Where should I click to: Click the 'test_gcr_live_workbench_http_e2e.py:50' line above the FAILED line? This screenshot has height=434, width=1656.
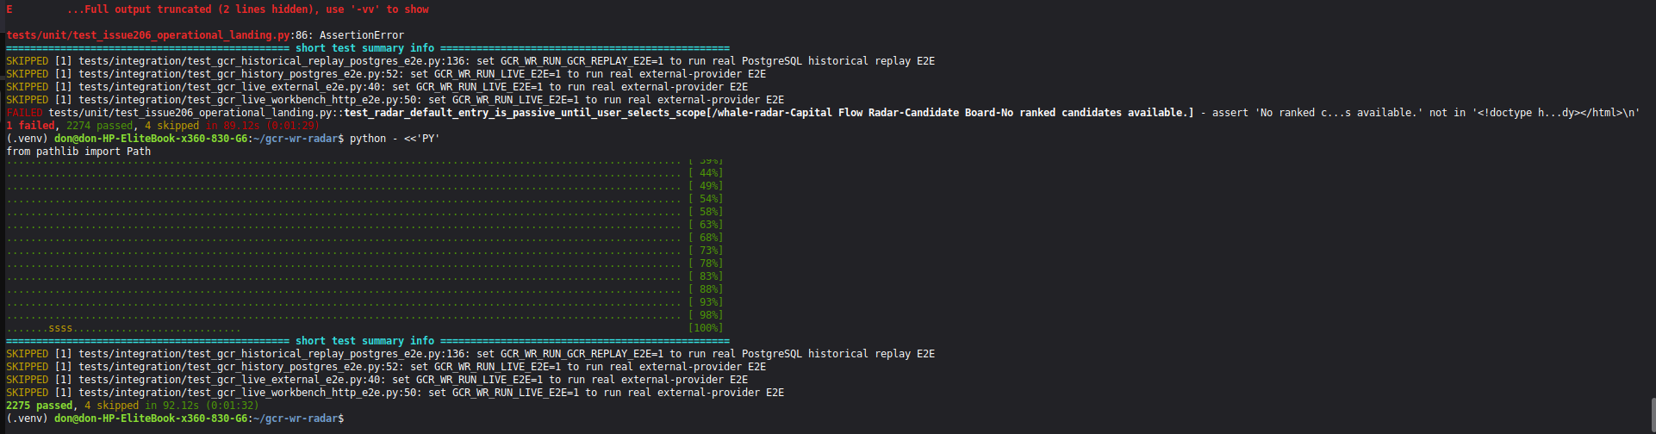click(x=395, y=100)
